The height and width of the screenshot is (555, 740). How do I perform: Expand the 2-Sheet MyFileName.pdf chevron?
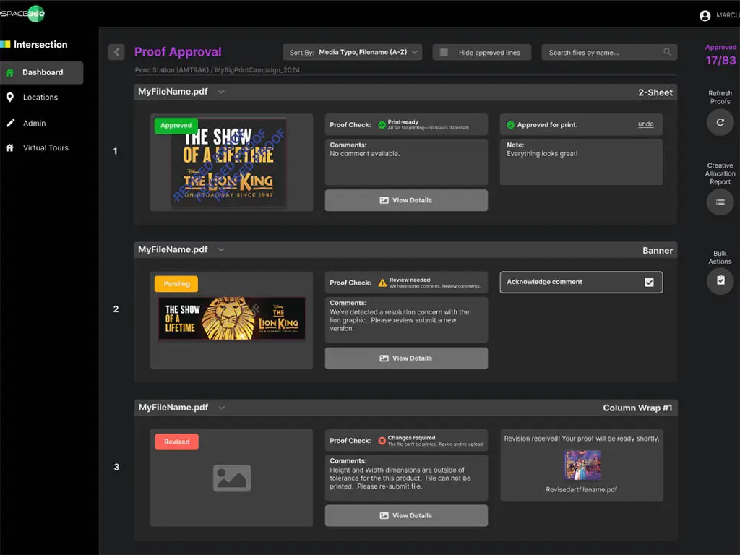pyautogui.click(x=221, y=92)
